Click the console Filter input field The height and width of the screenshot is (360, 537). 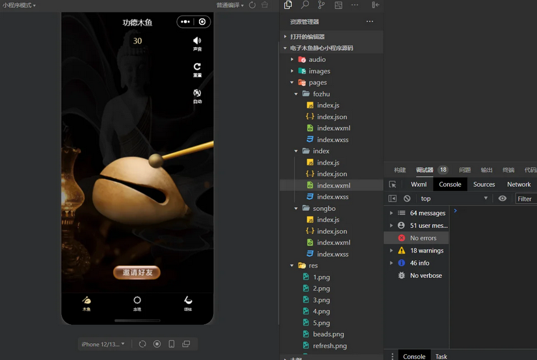tap(525, 199)
